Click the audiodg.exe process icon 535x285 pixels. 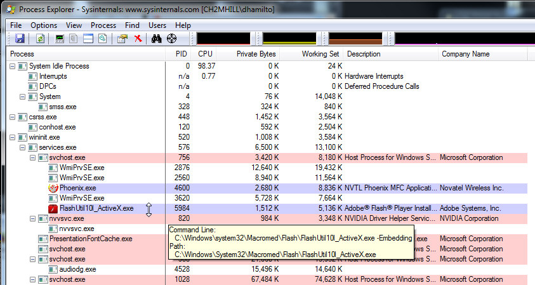point(53,269)
